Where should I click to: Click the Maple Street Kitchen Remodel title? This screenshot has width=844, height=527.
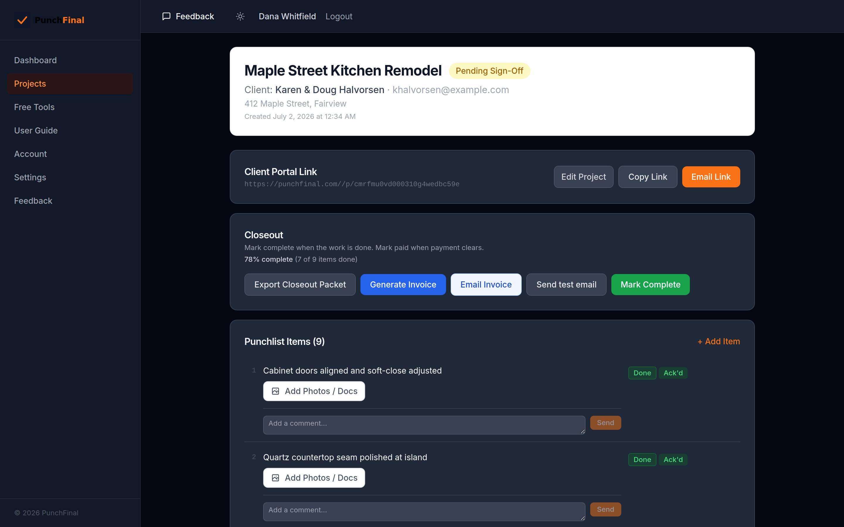coord(343,70)
